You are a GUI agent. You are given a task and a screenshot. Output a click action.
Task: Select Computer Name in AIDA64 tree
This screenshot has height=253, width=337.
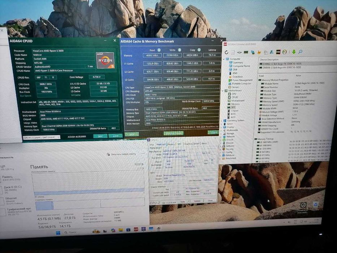(241, 66)
